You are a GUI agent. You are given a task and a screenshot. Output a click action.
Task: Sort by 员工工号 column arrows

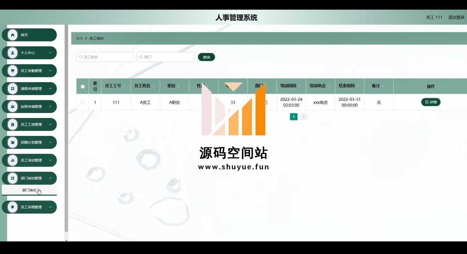pos(124,86)
